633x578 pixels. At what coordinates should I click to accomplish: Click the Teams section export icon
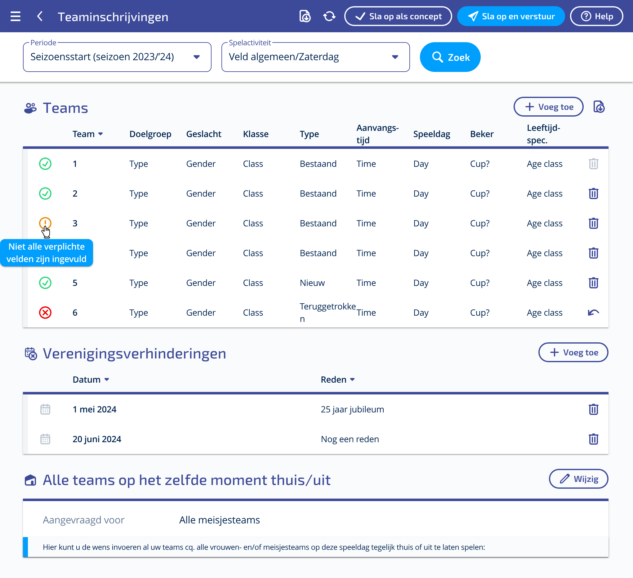[599, 107]
